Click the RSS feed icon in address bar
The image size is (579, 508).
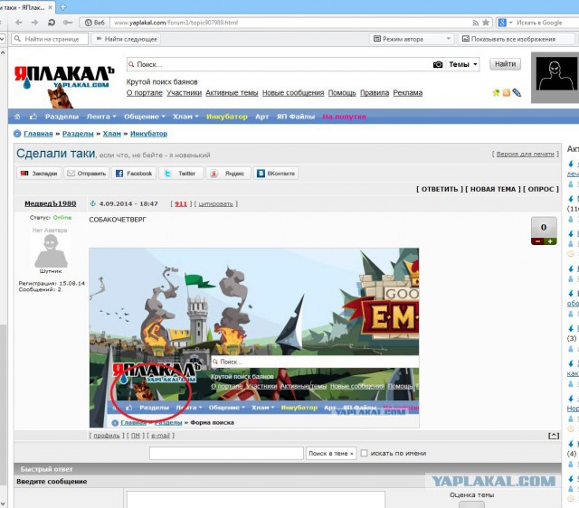pyautogui.click(x=476, y=23)
